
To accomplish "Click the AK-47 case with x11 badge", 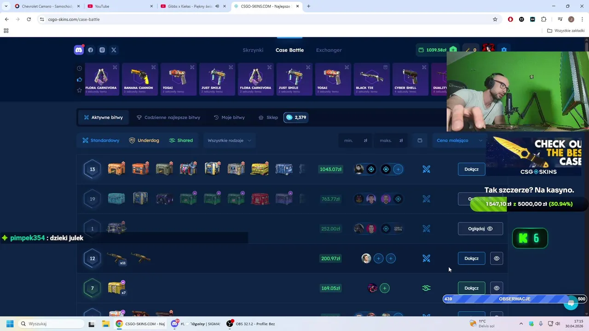I will [x=116, y=258].
